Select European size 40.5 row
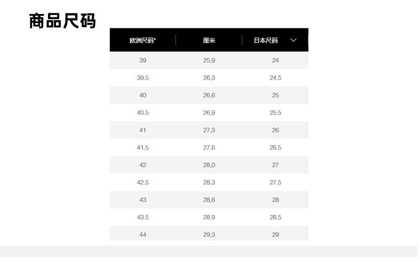This screenshot has height=261, width=420. 143,113
